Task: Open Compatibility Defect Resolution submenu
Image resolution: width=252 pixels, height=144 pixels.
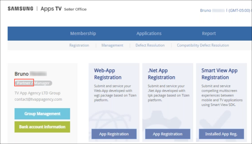Action: coord(203,45)
